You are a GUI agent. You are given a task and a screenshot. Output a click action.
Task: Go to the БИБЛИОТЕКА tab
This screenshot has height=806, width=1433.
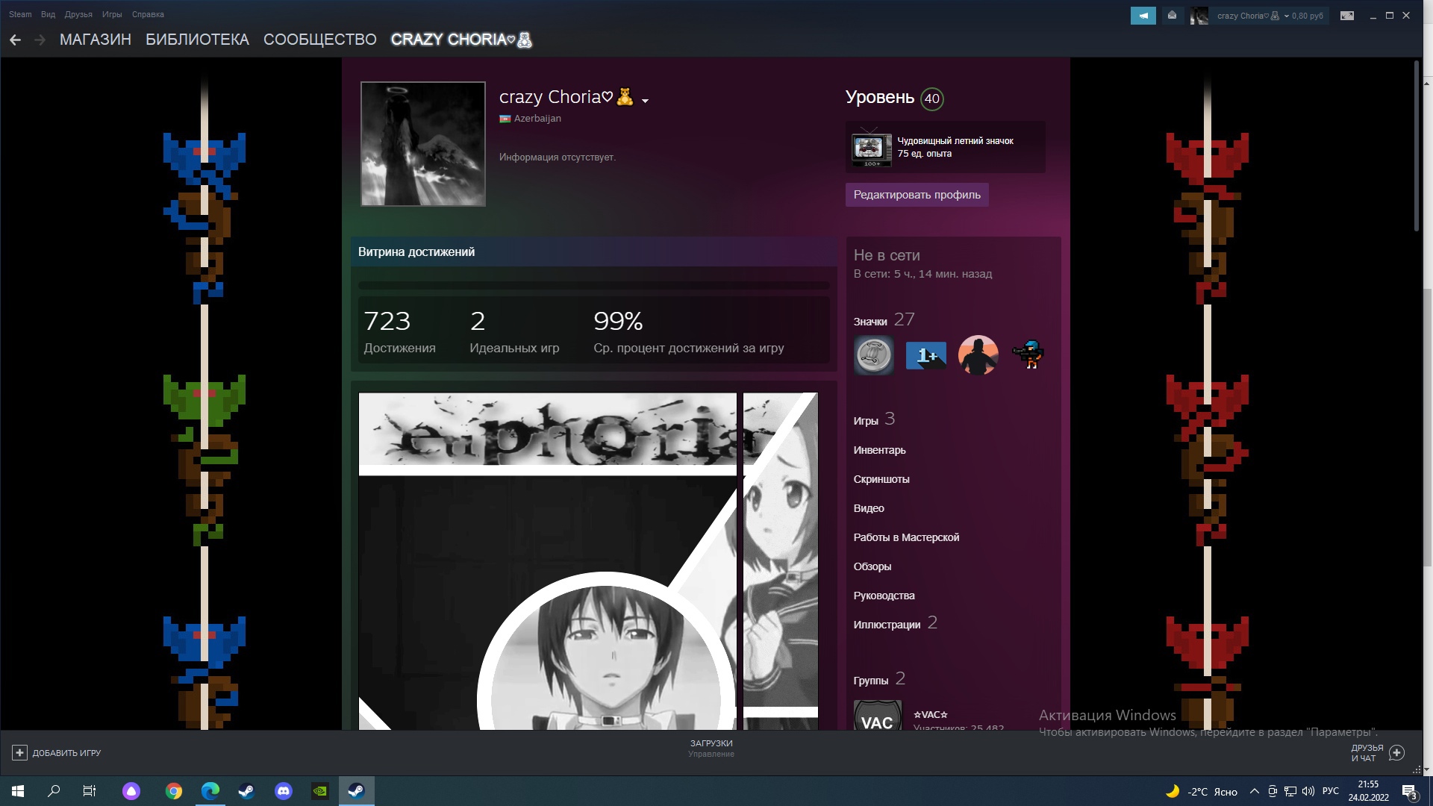[197, 40]
